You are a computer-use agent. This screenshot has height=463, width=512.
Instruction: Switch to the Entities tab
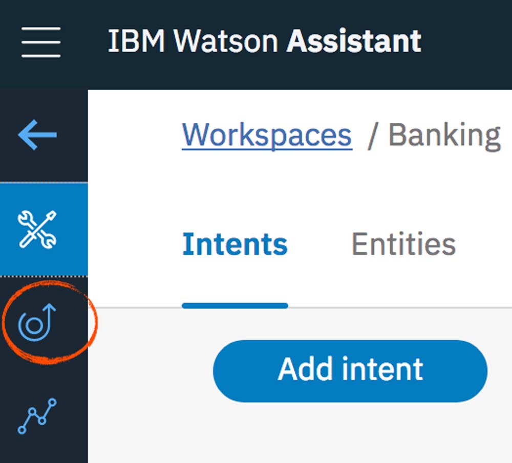coord(403,245)
